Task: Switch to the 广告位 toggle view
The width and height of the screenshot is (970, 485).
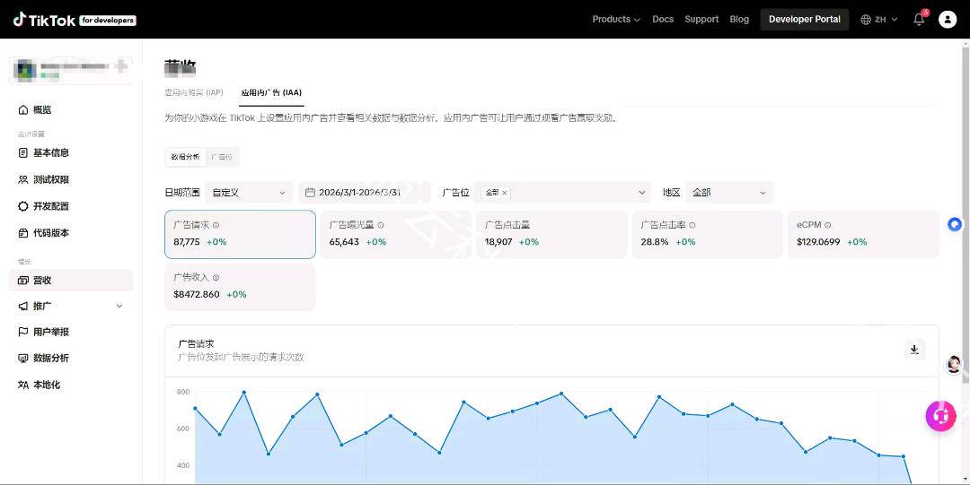Action: pyautogui.click(x=222, y=157)
